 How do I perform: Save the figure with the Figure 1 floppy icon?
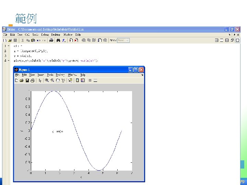pos(27,81)
